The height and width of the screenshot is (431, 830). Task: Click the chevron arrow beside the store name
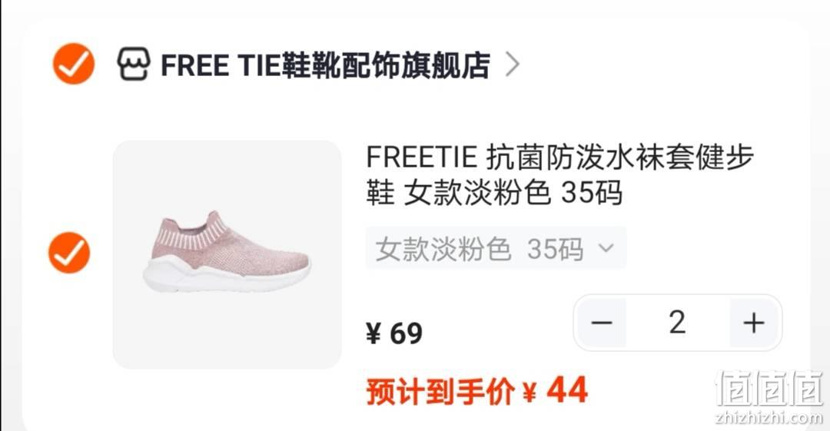click(512, 64)
